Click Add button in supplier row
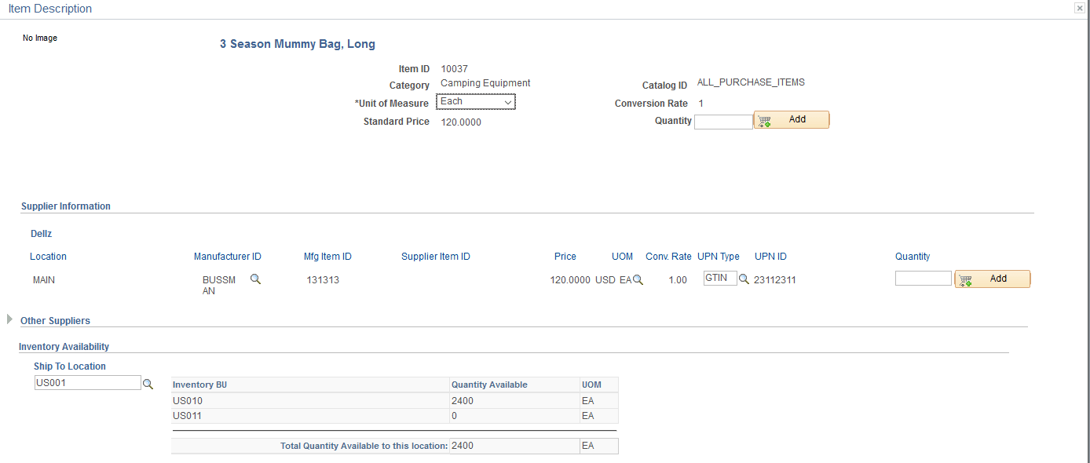Viewport: 1090px width, 463px height. coord(992,279)
